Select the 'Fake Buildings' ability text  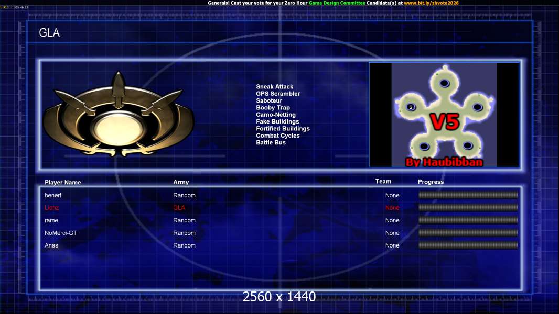point(277,121)
